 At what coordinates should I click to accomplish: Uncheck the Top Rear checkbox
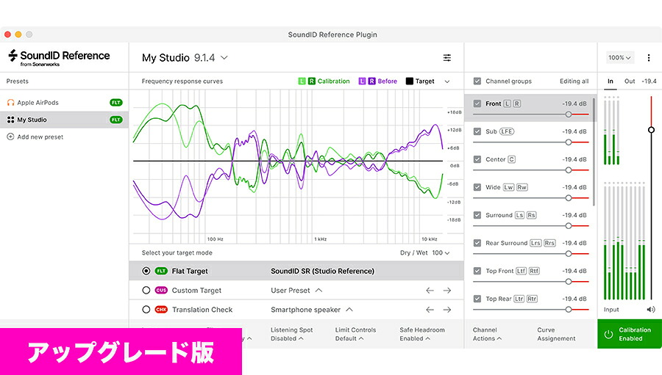click(x=477, y=299)
